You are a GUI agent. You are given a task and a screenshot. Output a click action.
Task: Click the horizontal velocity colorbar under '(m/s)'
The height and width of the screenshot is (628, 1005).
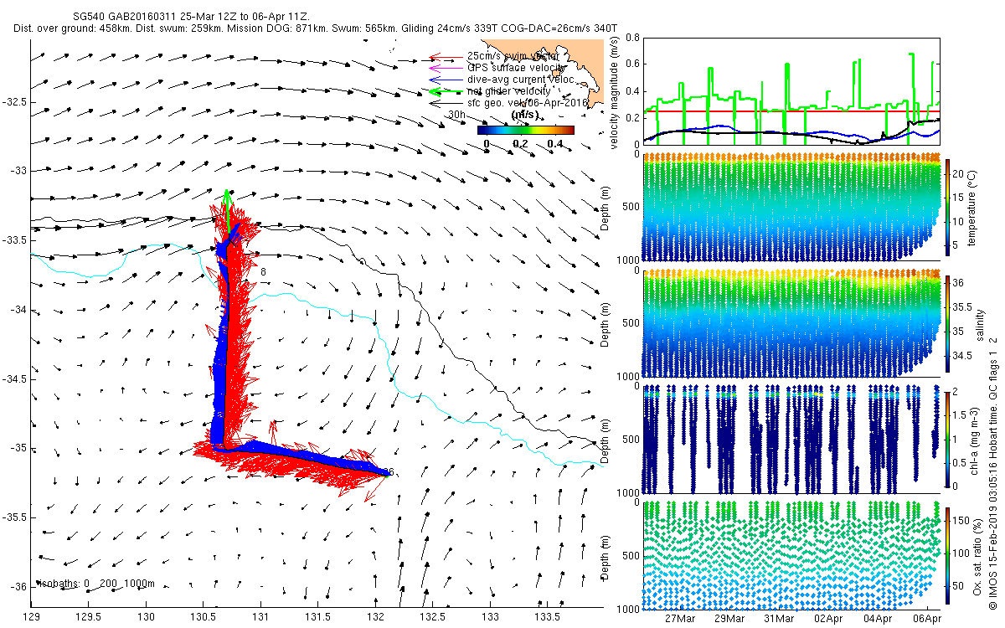526,130
